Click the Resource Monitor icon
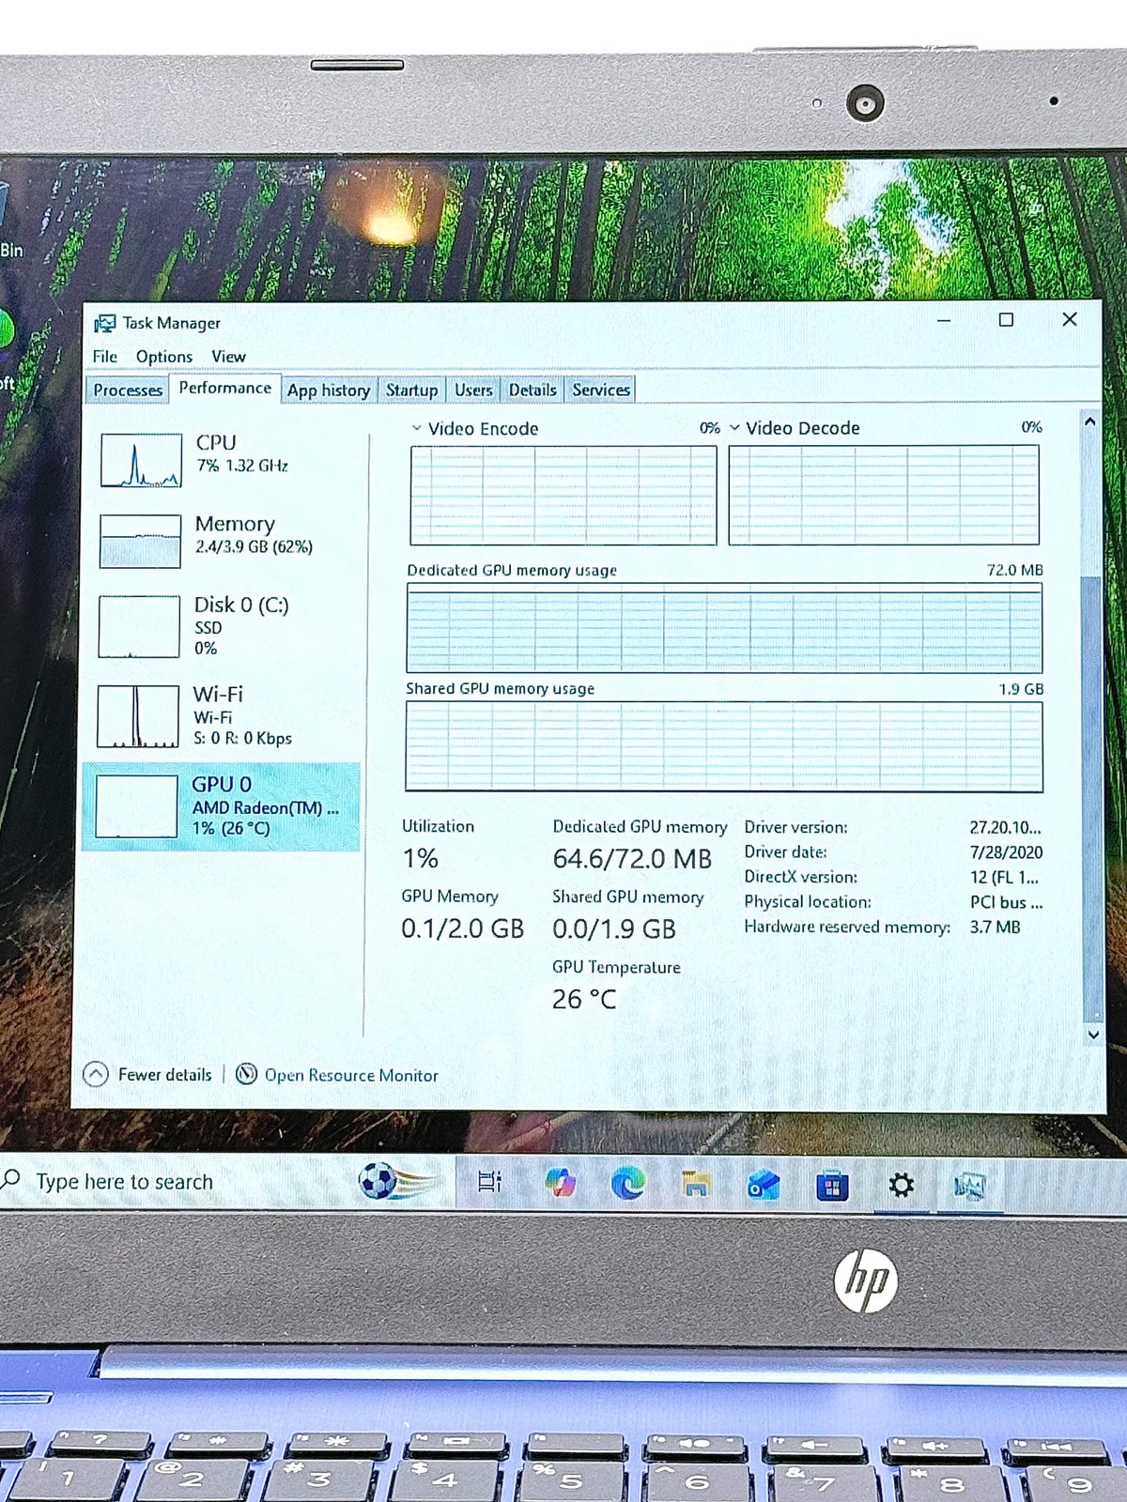Viewport: 1127px width, 1502px height. (246, 1074)
